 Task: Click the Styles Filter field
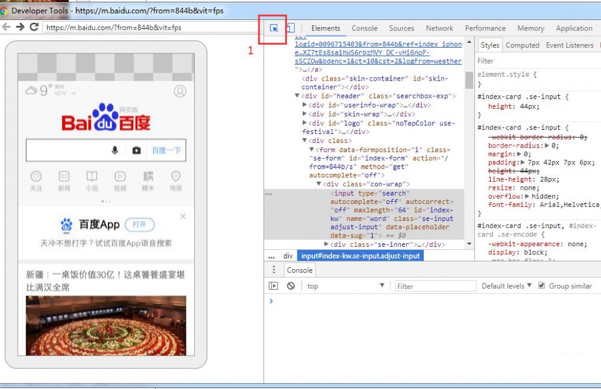pos(538,61)
